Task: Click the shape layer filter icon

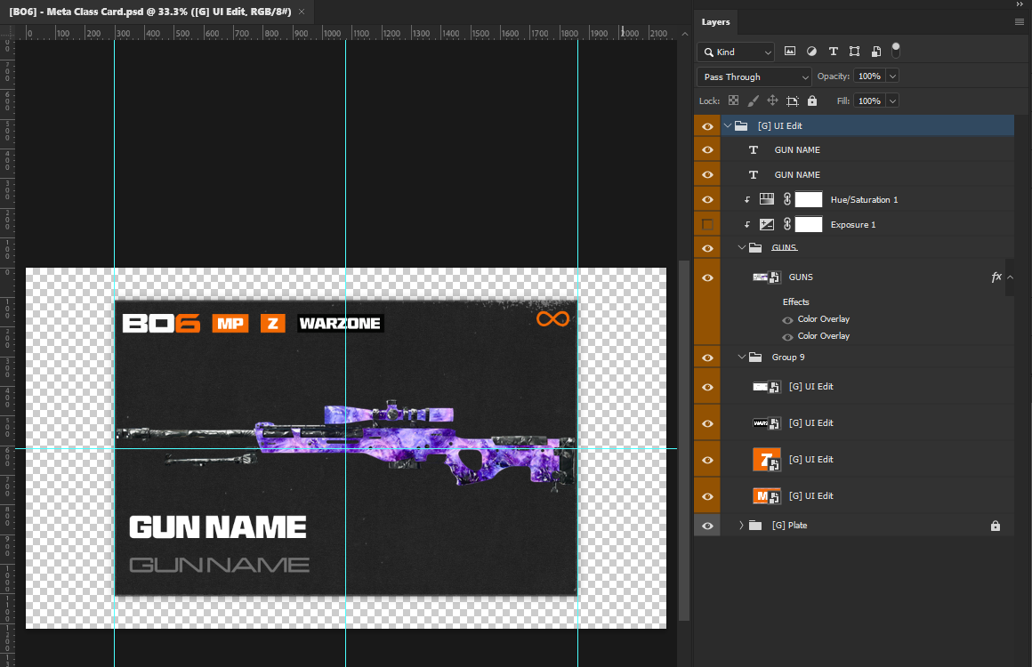Action: (x=855, y=52)
